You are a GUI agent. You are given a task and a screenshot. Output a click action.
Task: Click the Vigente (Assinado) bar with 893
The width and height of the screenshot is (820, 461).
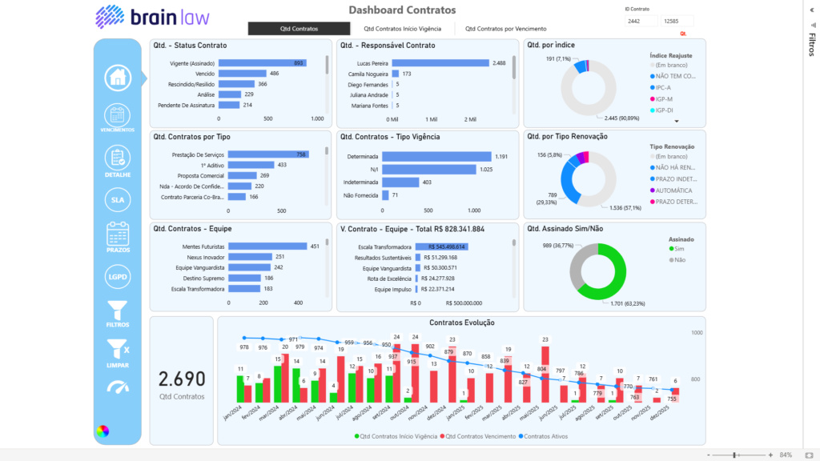click(262, 62)
